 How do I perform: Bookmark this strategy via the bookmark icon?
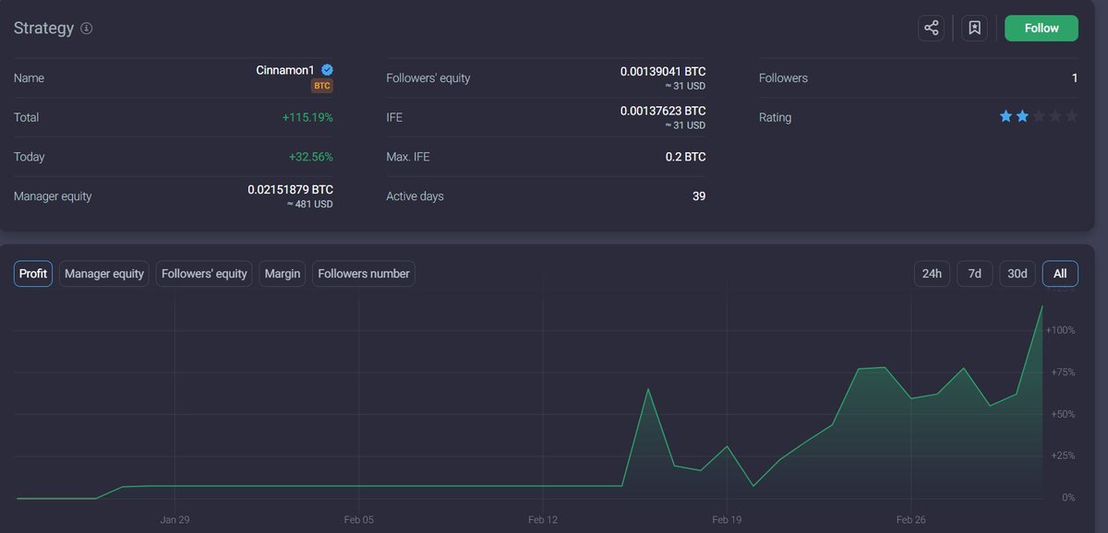click(x=974, y=28)
